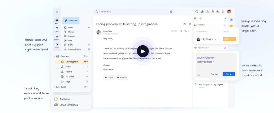Click the Search mail field
274x113 pixels.
(x=134, y=12)
